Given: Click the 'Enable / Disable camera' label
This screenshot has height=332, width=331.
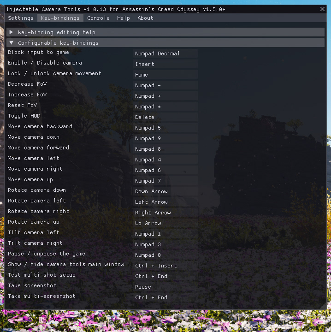Looking at the screenshot, I should click(45, 63).
